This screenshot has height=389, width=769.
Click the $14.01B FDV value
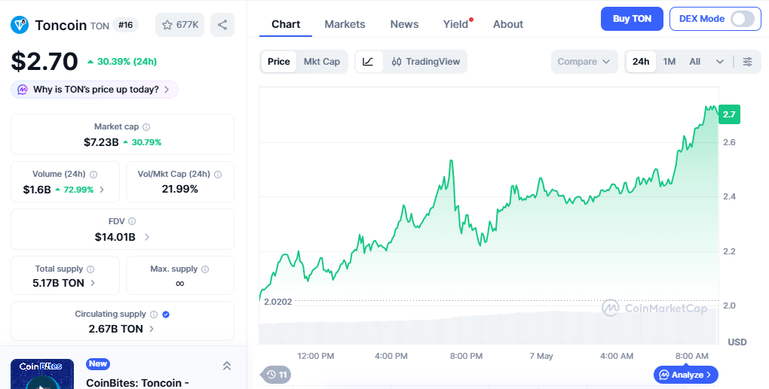[x=115, y=237]
